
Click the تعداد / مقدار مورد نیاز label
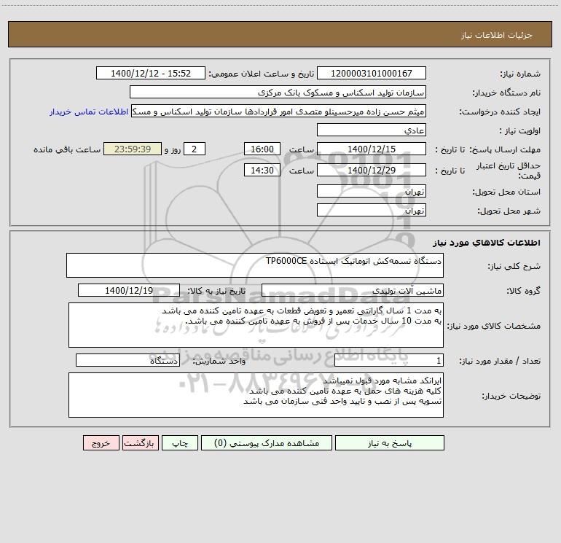(500, 362)
